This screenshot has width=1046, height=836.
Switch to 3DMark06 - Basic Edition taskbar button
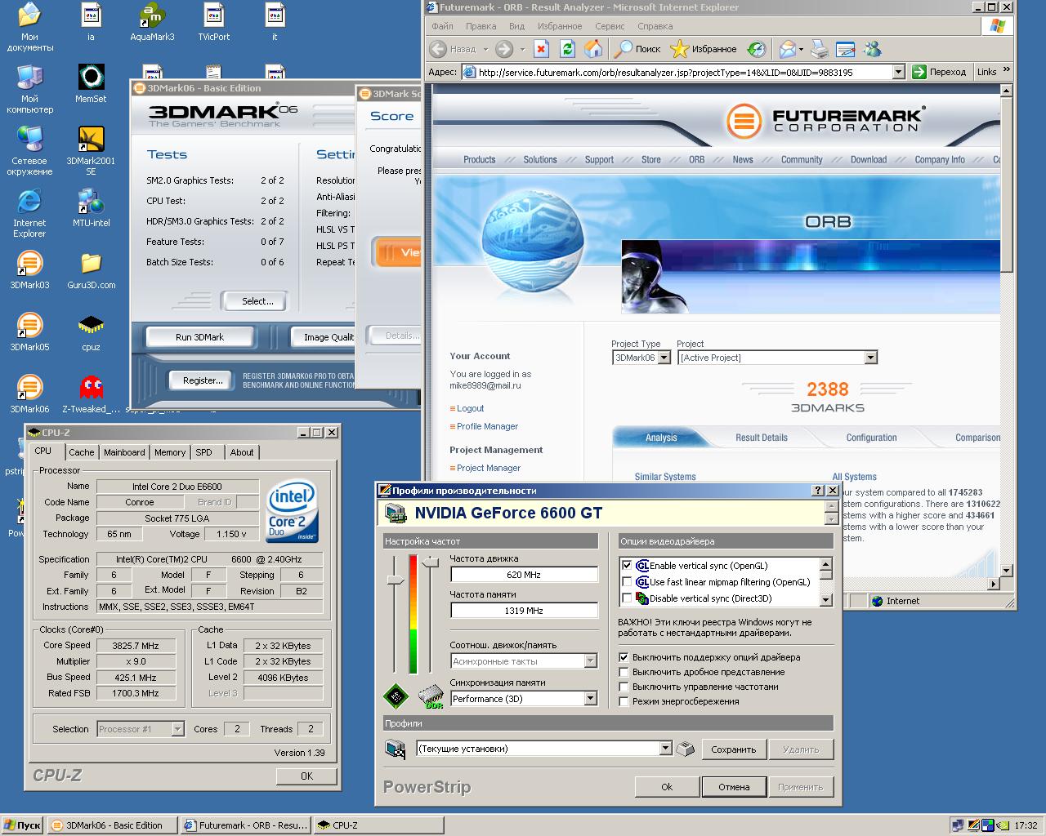click(112, 825)
